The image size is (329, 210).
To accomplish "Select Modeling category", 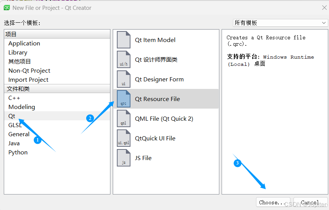I will [57, 107].
